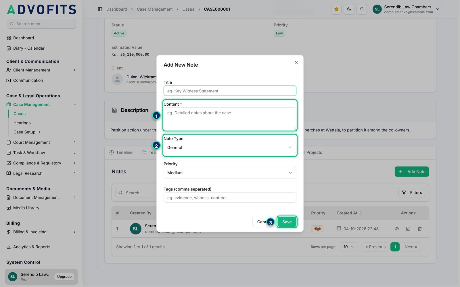Toggle dark mode with the moon icon
Image resolution: width=460 pixels, height=287 pixels.
point(349,9)
